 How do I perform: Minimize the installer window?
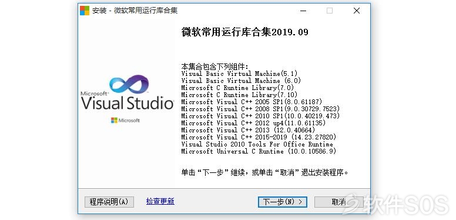point(303,11)
